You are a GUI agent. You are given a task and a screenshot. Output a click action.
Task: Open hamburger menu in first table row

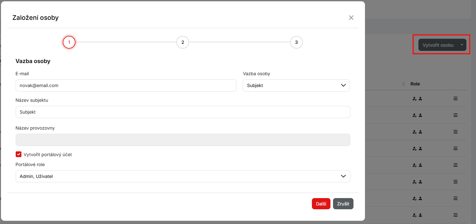[x=456, y=99]
